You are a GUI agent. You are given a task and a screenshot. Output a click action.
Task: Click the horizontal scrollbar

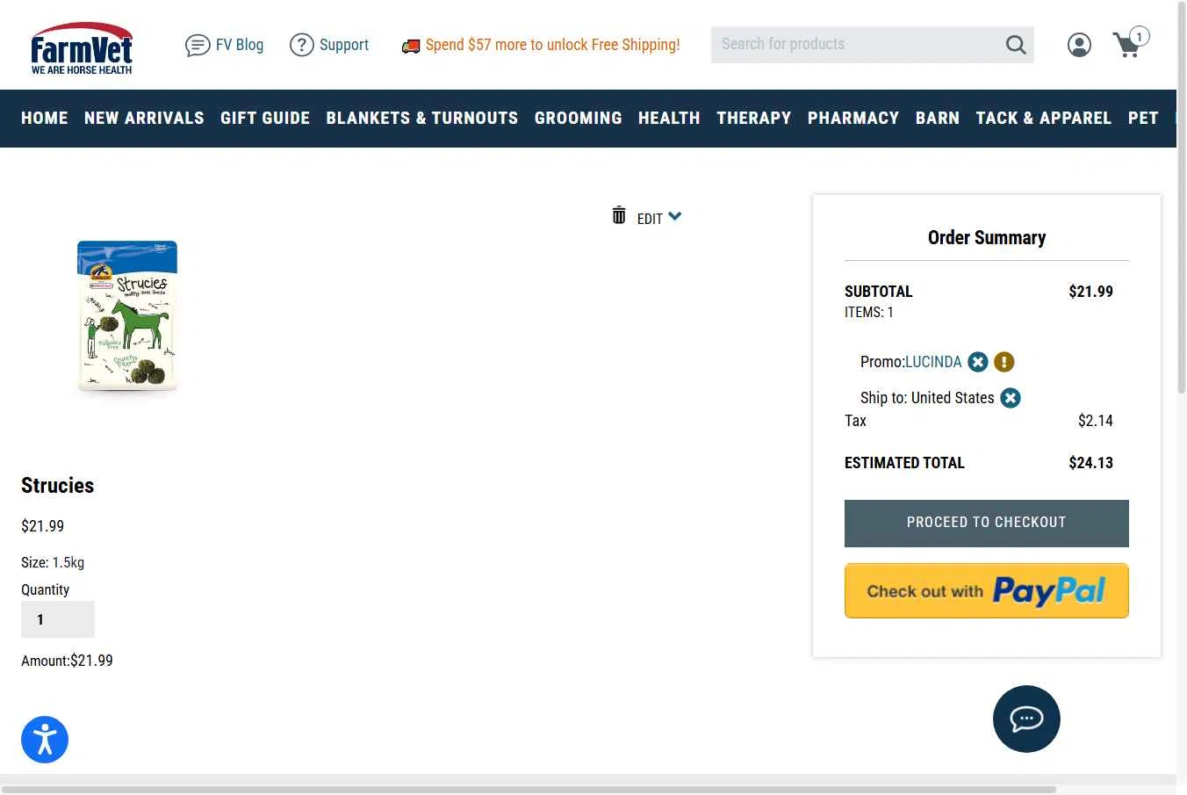(529, 789)
